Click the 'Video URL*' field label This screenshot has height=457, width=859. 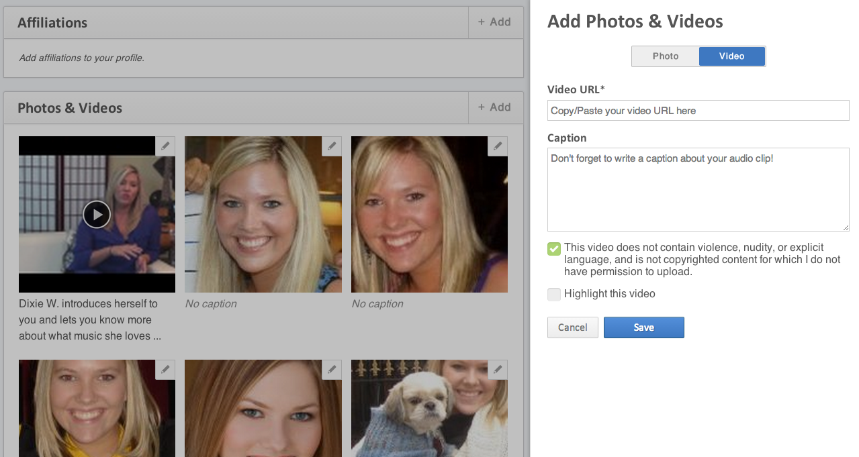point(576,90)
